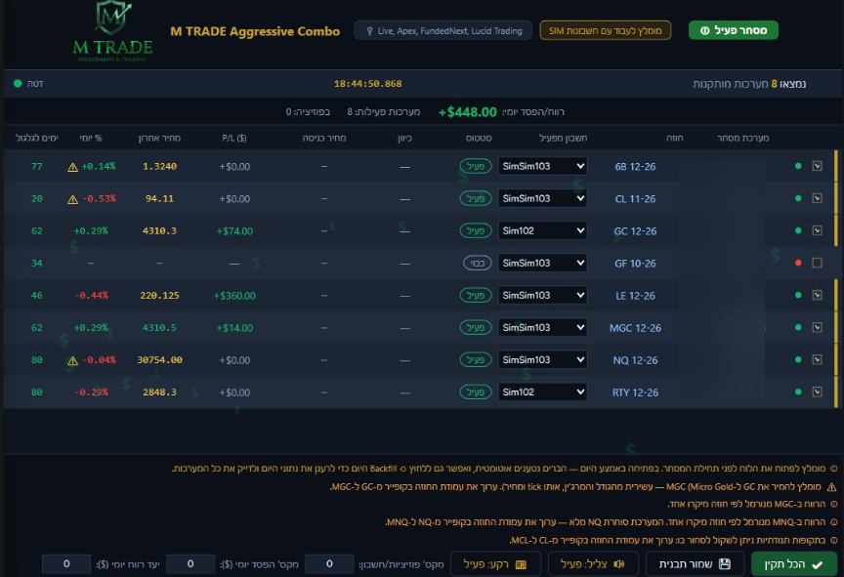Click the daily profit target ($) input field
This screenshot has width=844, height=577.
pyautogui.click(x=66, y=564)
